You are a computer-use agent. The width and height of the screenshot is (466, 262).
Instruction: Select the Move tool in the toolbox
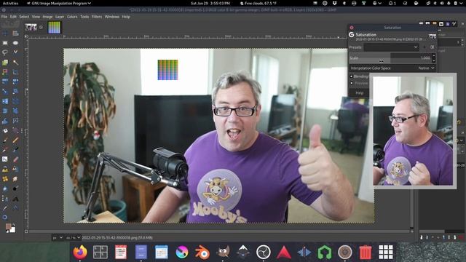[5, 33]
